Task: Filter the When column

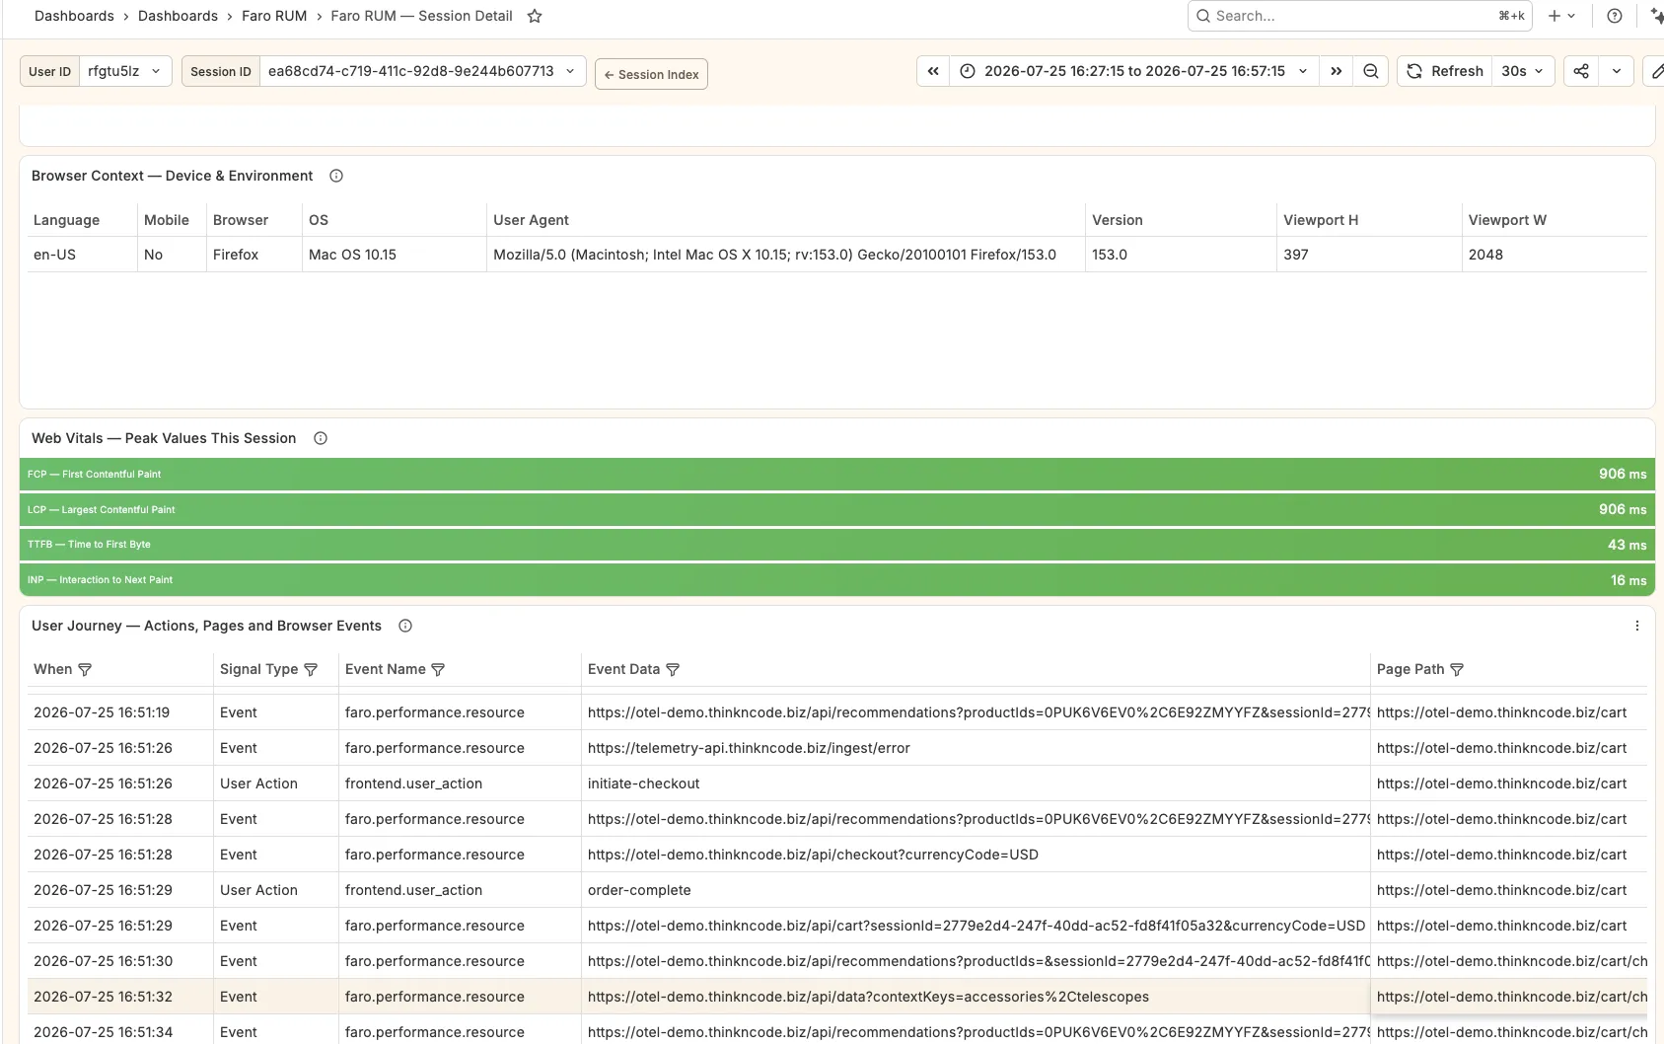Action: [x=85, y=669]
